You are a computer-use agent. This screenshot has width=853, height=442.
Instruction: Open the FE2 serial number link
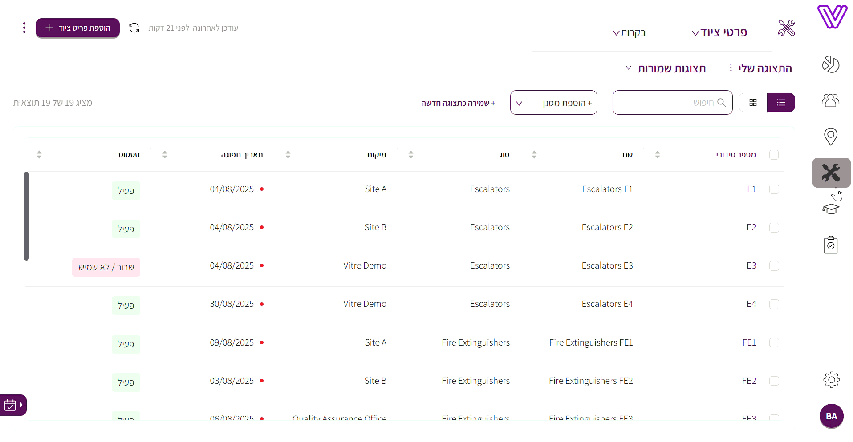pos(749,381)
